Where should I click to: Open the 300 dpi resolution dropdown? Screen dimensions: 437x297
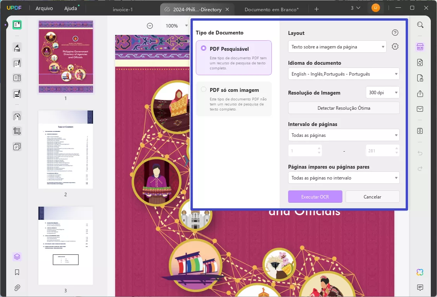382,93
